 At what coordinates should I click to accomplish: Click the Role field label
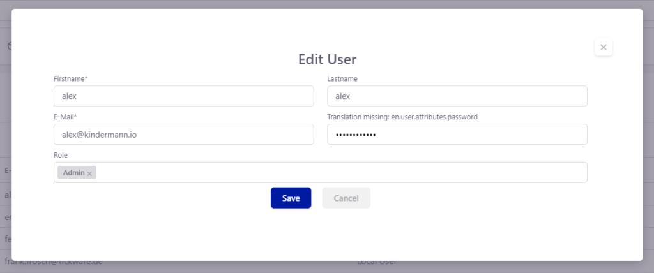61,155
